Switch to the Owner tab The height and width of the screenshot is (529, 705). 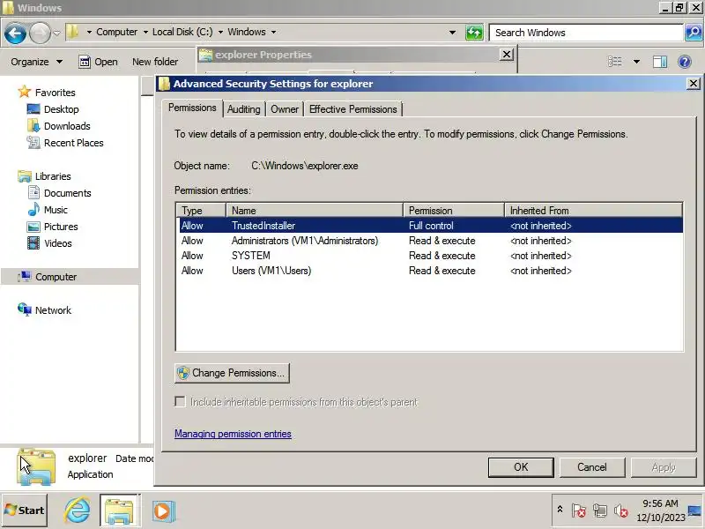(x=284, y=109)
